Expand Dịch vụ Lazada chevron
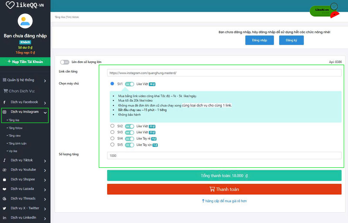 [45, 190]
